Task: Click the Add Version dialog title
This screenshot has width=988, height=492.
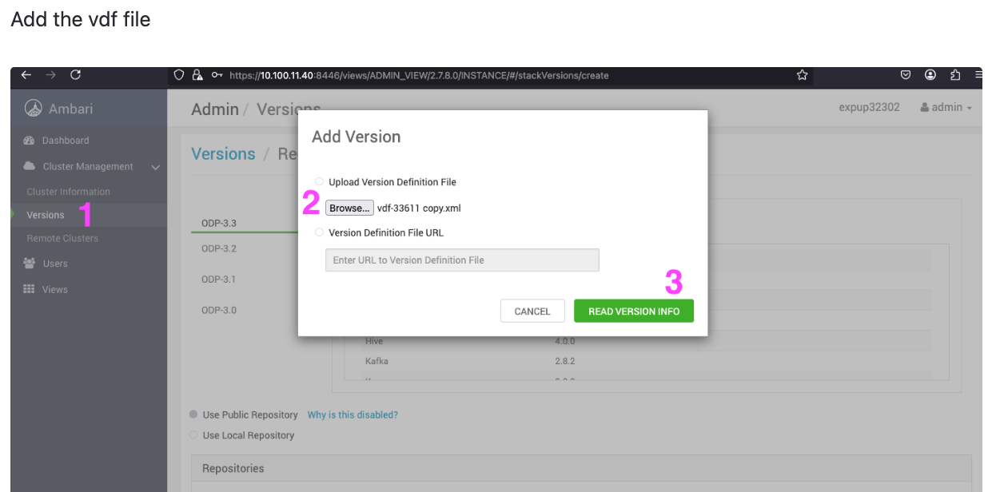Action: [x=357, y=137]
